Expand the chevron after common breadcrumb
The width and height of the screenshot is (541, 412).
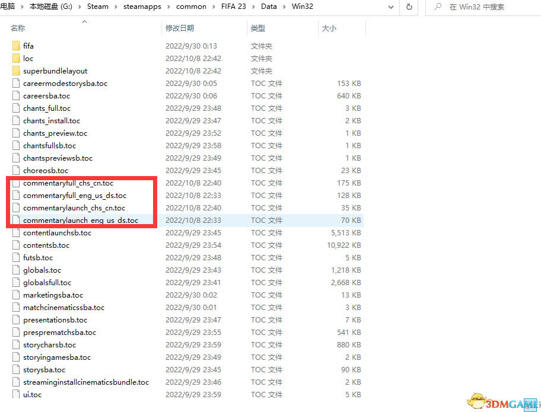point(214,7)
